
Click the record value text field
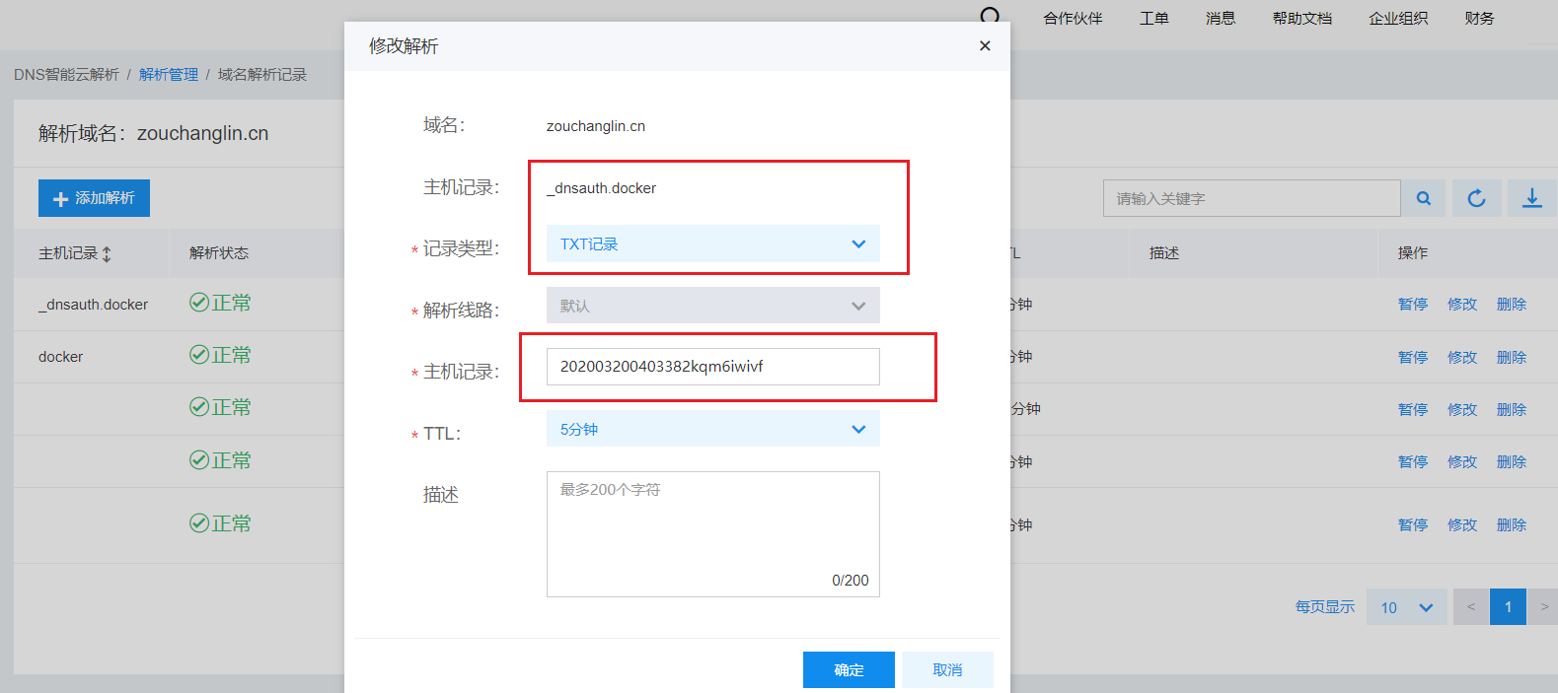(x=712, y=367)
